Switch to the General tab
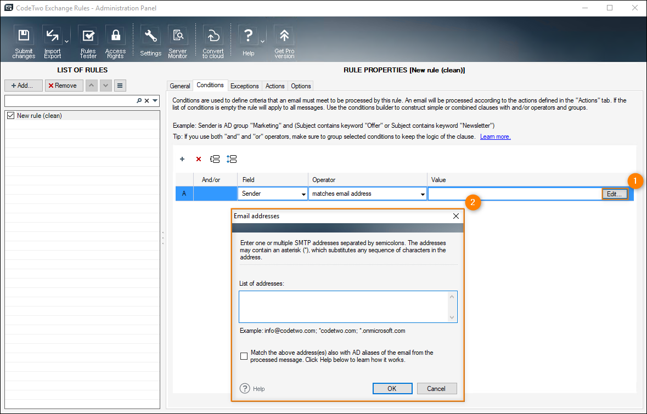 point(180,86)
